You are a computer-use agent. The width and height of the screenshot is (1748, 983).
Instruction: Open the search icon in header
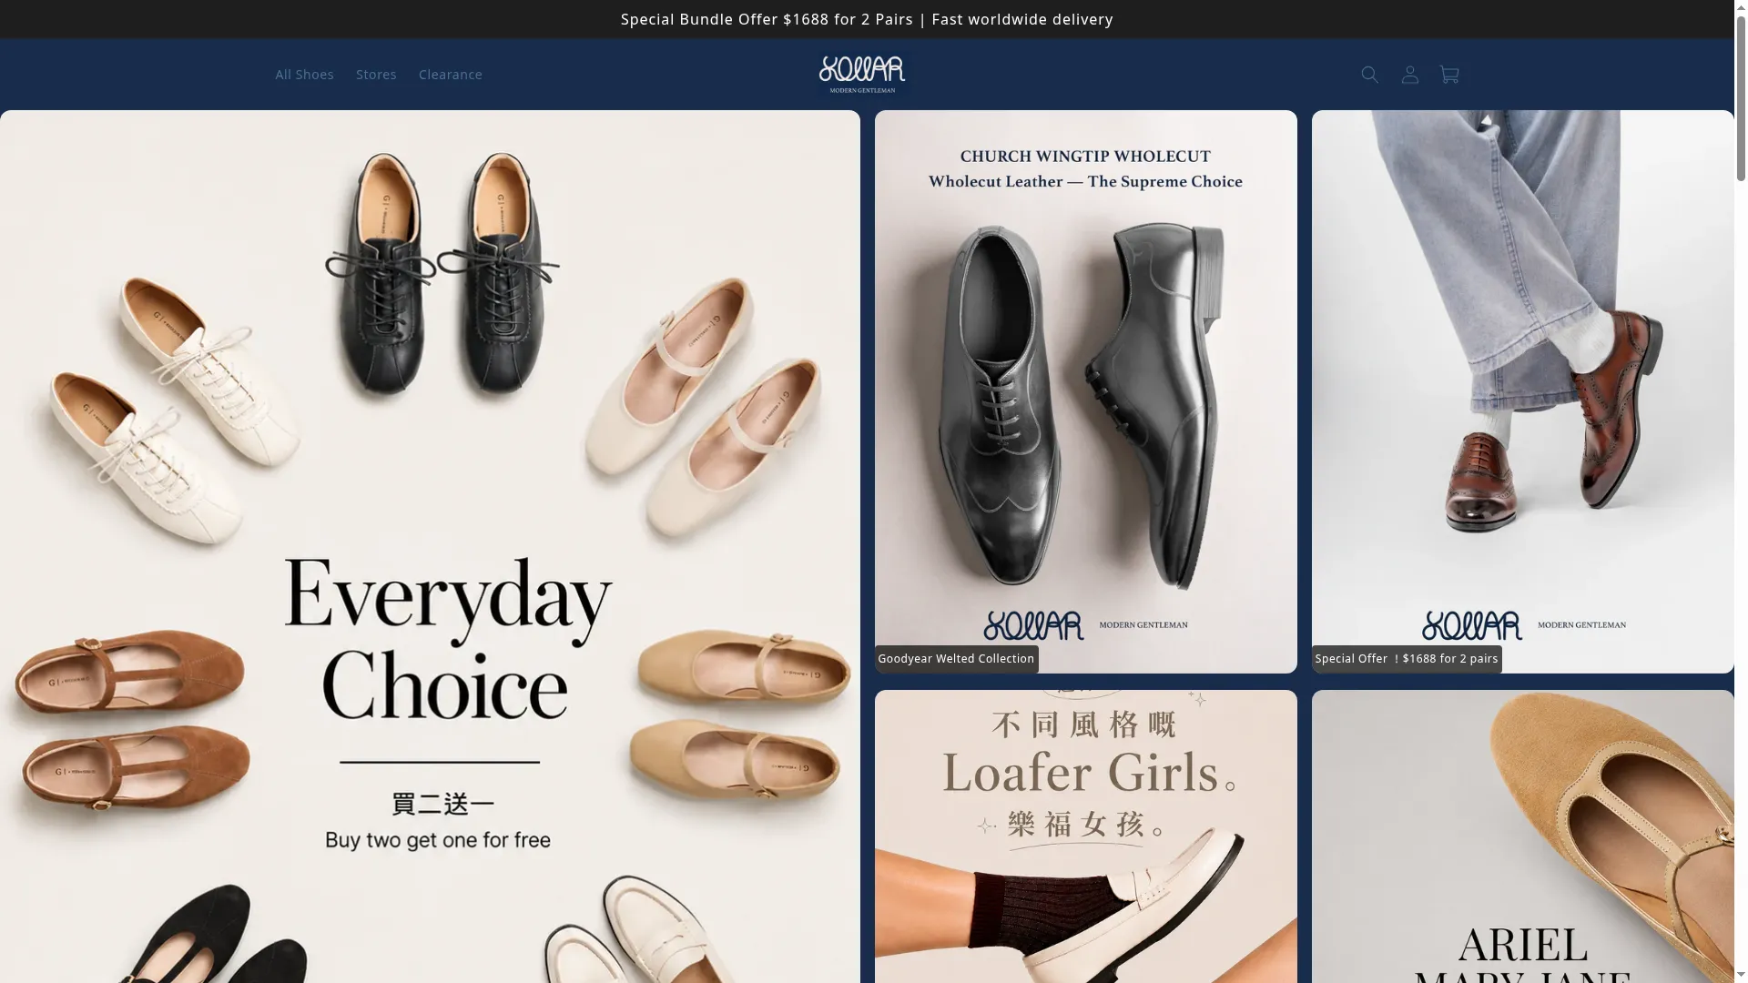tap(1369, 75)
